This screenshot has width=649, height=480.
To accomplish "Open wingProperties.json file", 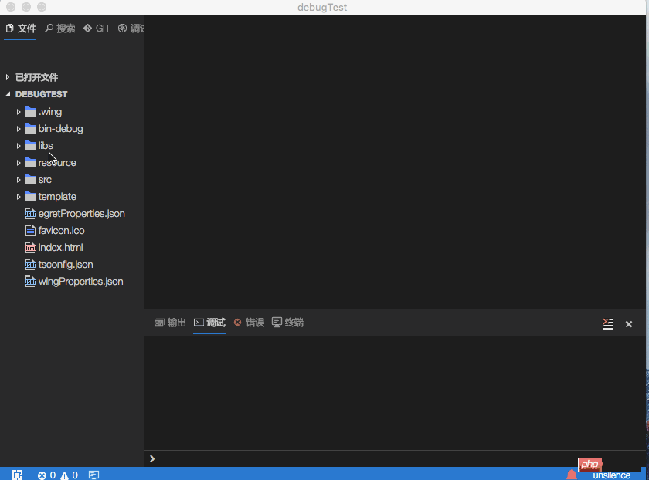I will pos(80,281).
